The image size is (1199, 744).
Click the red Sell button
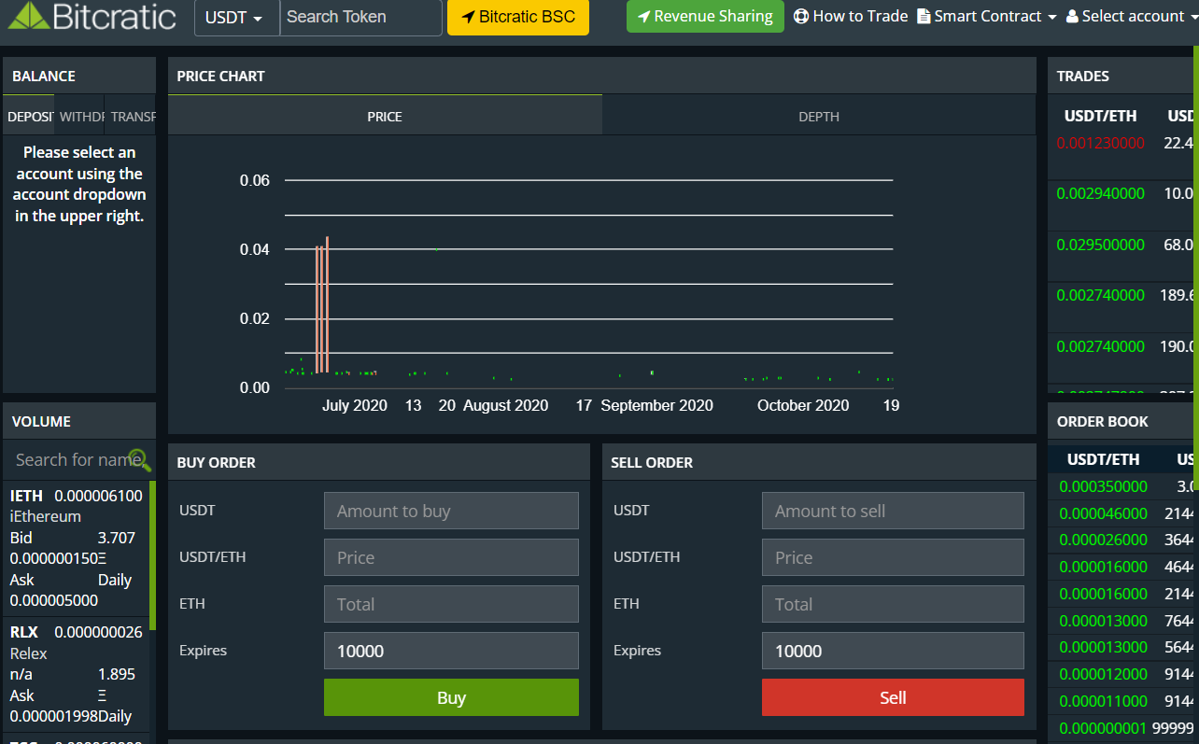click(x=893, y=697)
